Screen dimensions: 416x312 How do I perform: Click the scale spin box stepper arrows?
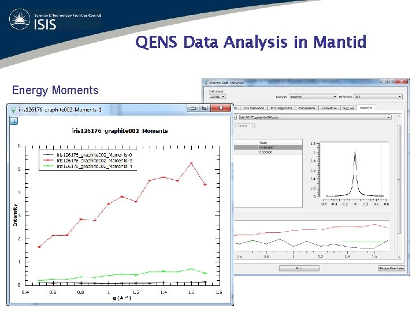(x=253, y=126)
